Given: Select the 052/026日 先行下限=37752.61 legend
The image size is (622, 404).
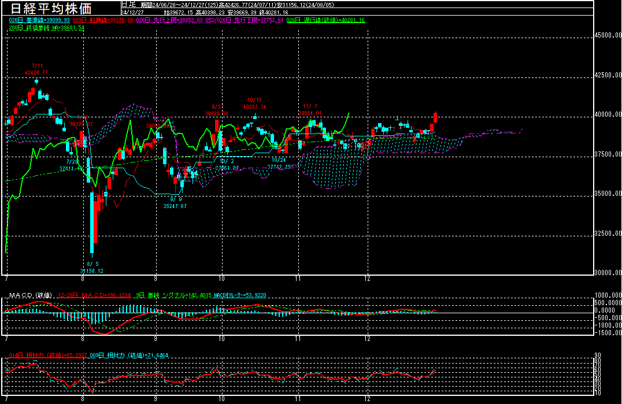Looking at the screenshot, I should coord(245,20).
